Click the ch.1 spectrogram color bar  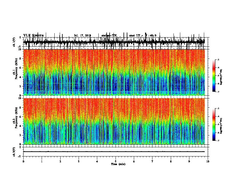point(214,75)
